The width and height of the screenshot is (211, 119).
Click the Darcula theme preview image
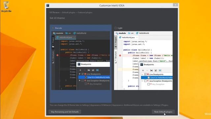[x=80, y=60]
